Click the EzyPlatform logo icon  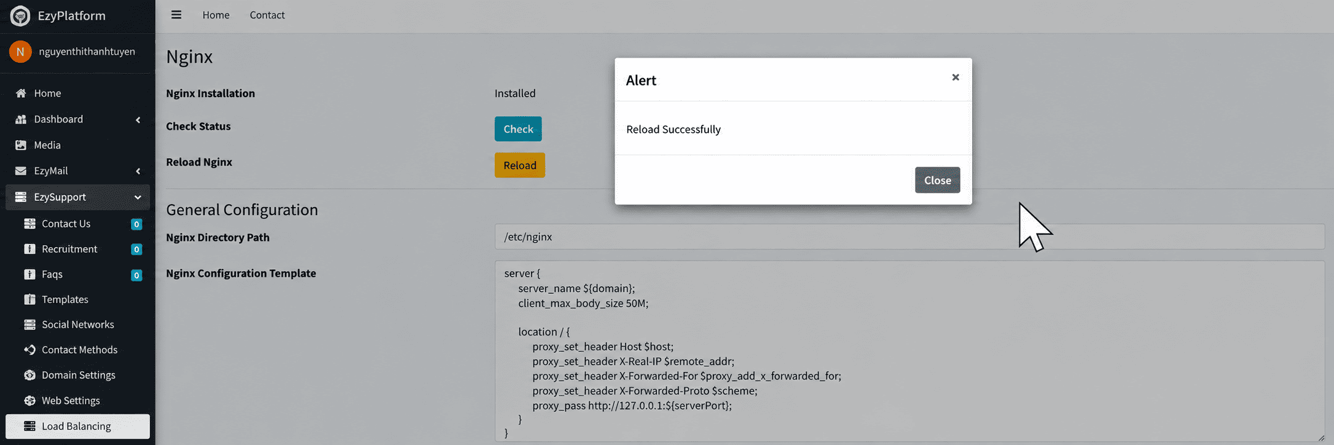[20, 16]
